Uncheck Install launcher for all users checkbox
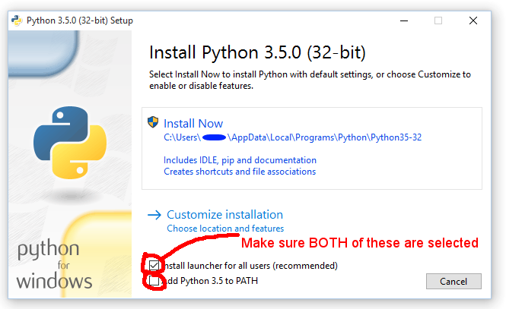 click(154, 266)
